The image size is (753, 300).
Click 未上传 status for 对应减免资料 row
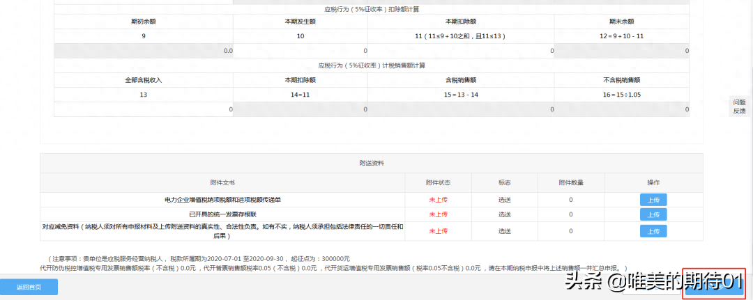click(x=438, y=231)
